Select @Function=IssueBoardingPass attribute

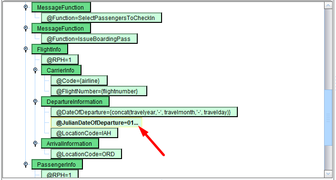point(89,39)
